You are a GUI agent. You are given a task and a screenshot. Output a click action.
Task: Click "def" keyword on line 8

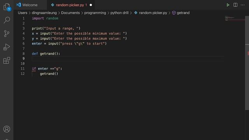tap(35, 54)
